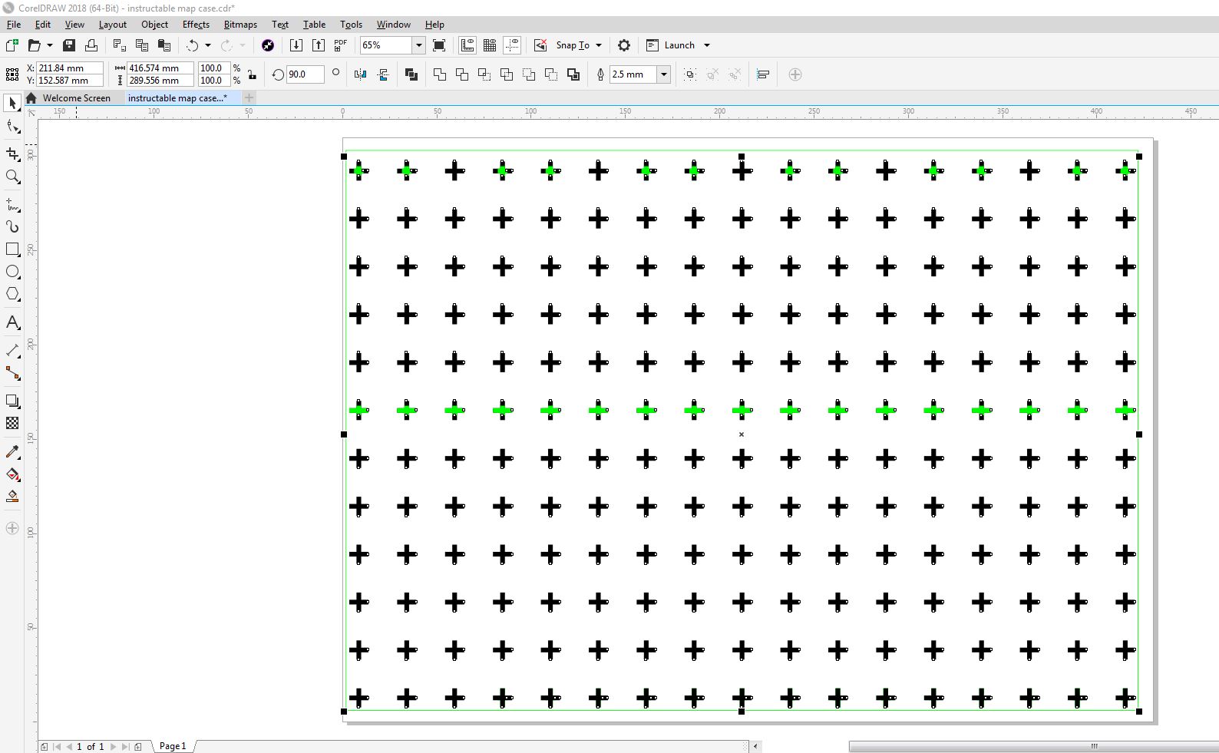The width and height of the screenshot is (1219, 753).
Task: Mirror the selection horizontally
Action: point(361,74)
